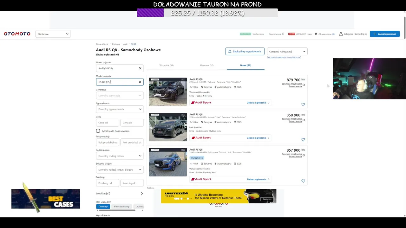The width and height of the screenshot is (406, 228).
Task: Click financing link under 879 700 PLN
Action: coord(292,85)
